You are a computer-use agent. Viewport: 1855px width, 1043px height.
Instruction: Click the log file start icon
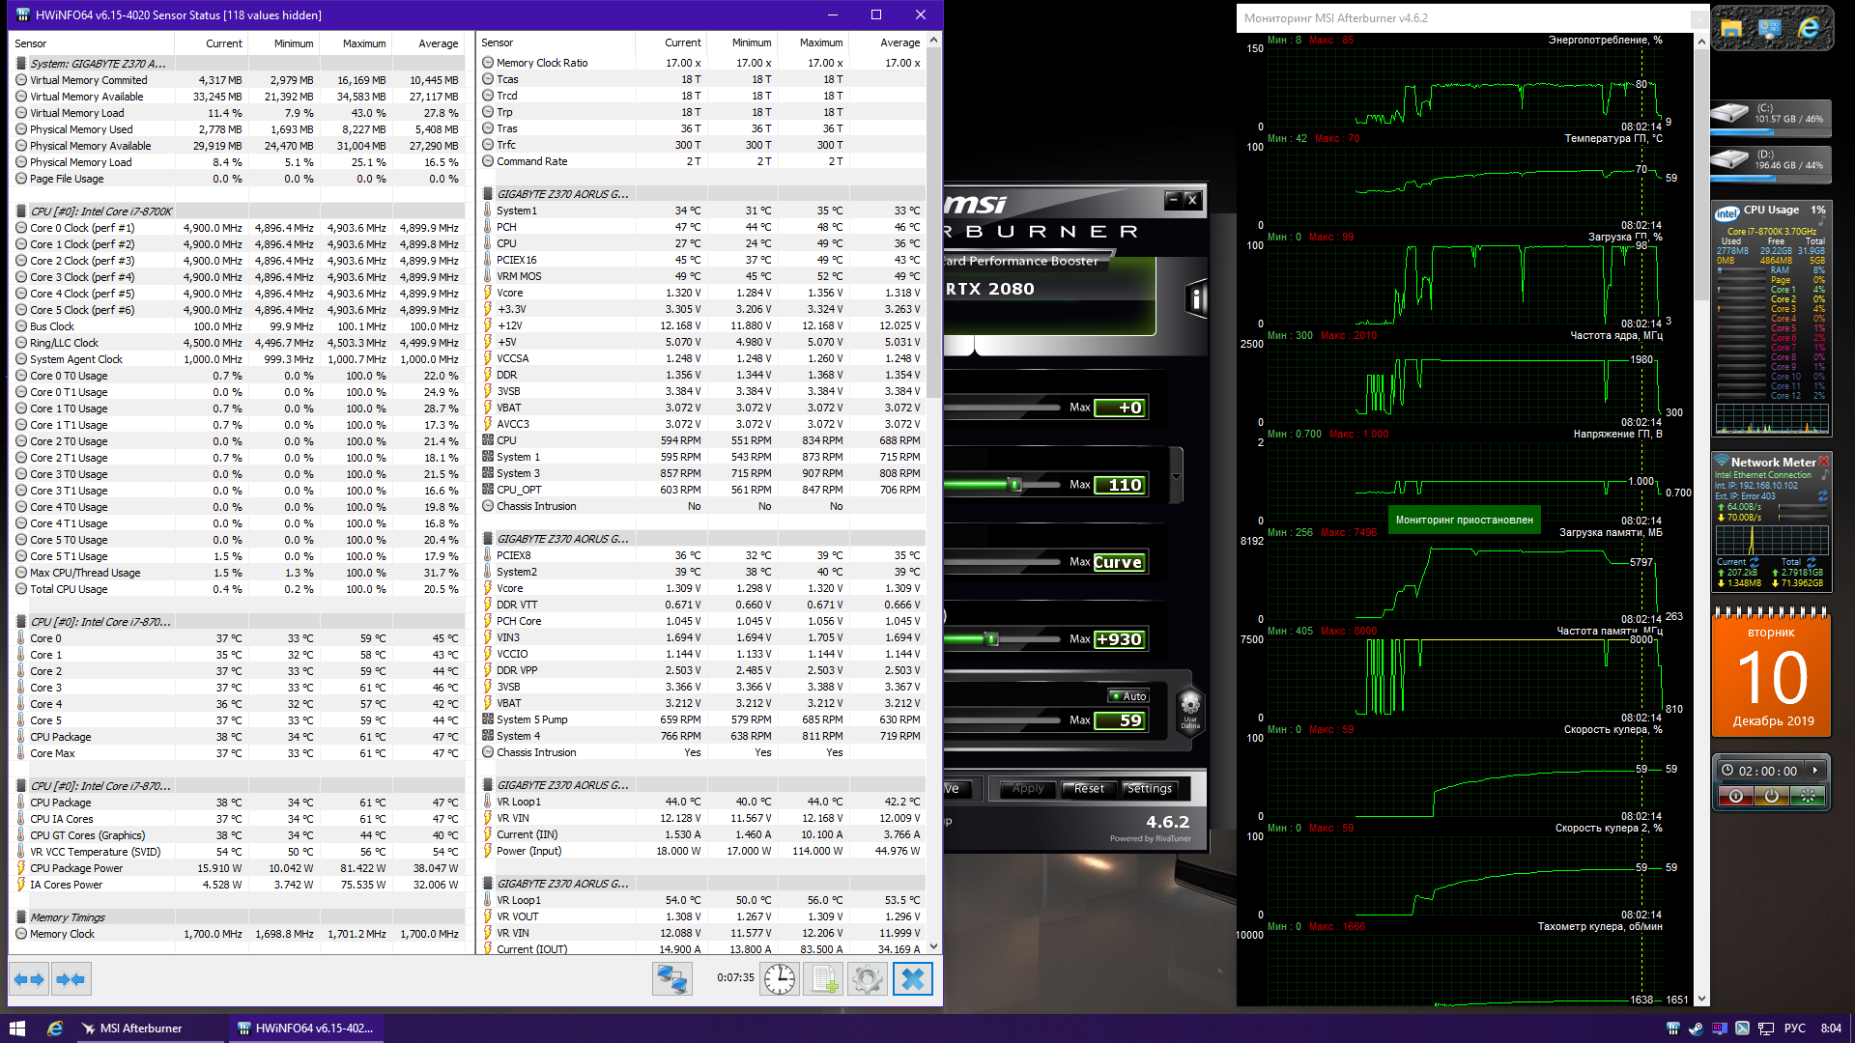pyautogui.click(x=824, y=979)
